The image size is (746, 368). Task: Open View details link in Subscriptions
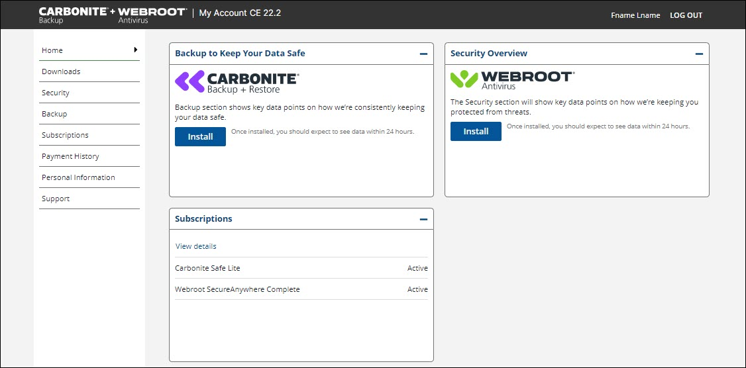click(196, 246)
